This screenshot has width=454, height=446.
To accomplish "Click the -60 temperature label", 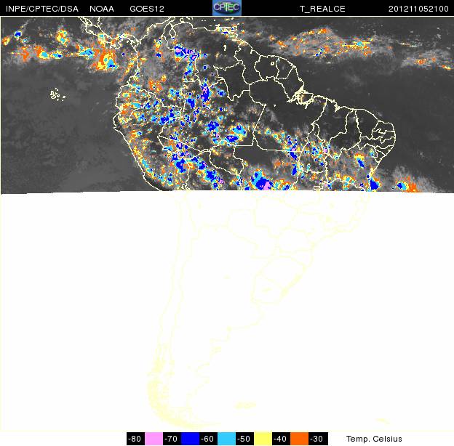I will 209,439.
